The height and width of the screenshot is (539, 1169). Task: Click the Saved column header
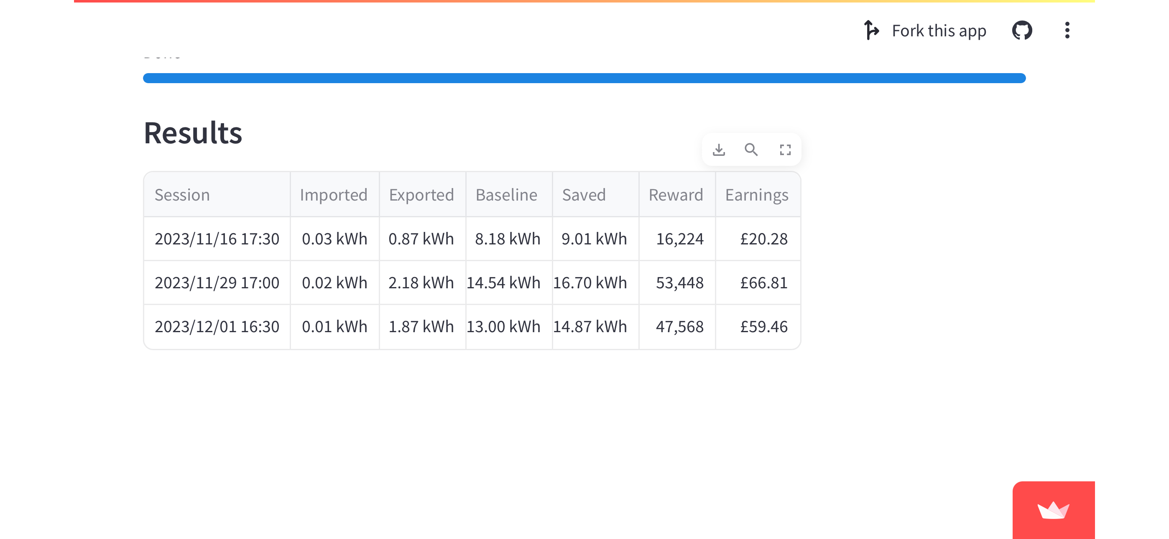pyautogui.click(x=595, y=195)
